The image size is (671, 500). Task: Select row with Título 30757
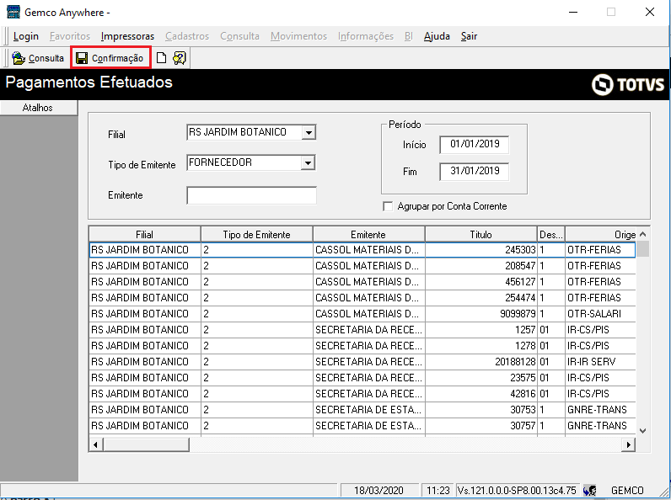coord(362,426)
